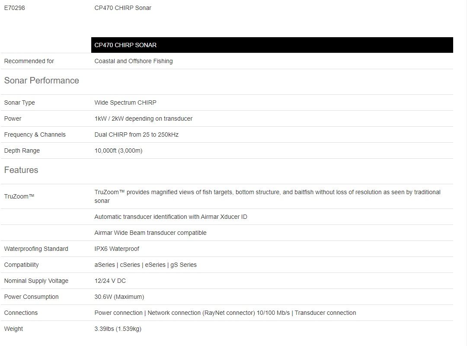Select the Wide Spectrum CHIRP value
This screenshot has width=467, height=346.
tap(125, 103)
